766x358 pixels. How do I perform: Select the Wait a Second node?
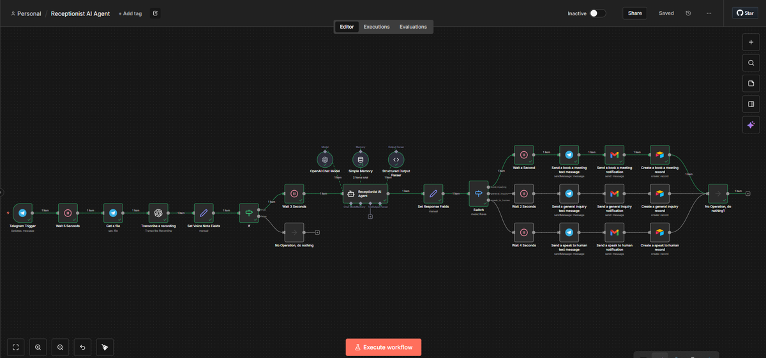tap(523, 154)
